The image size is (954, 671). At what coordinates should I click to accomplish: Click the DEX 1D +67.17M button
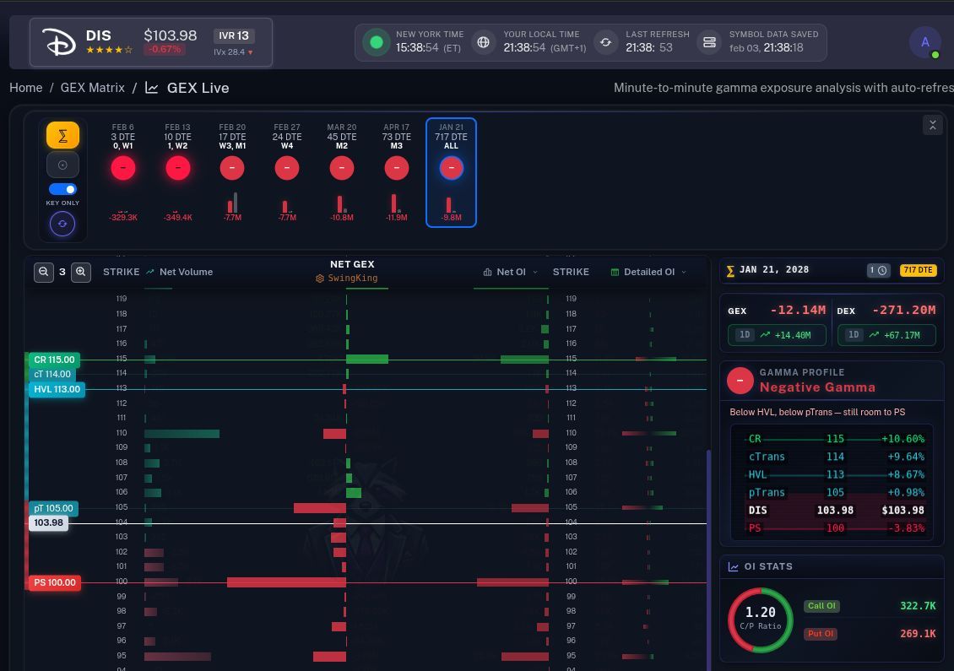coord(886,335)
